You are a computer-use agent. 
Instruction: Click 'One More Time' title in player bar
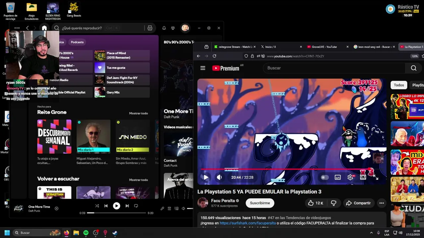tap(39, 207)
